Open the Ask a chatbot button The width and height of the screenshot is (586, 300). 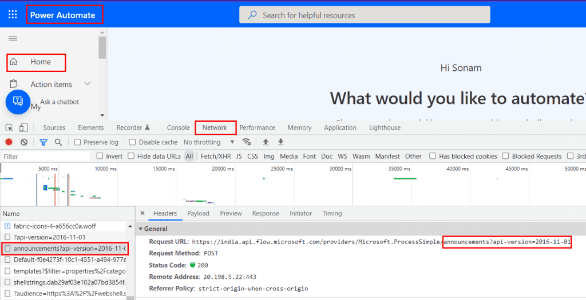18,102
